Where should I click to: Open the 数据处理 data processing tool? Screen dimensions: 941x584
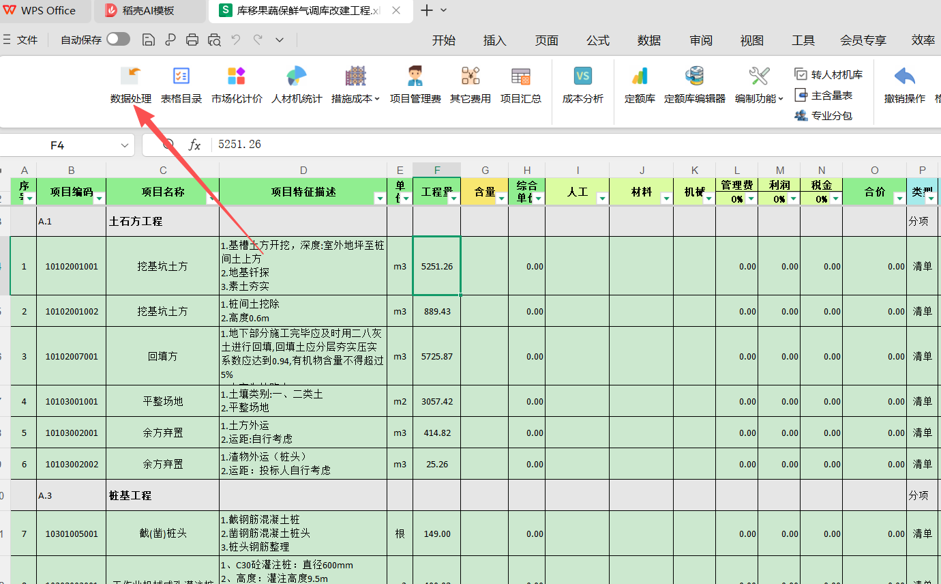pos(131,85)
